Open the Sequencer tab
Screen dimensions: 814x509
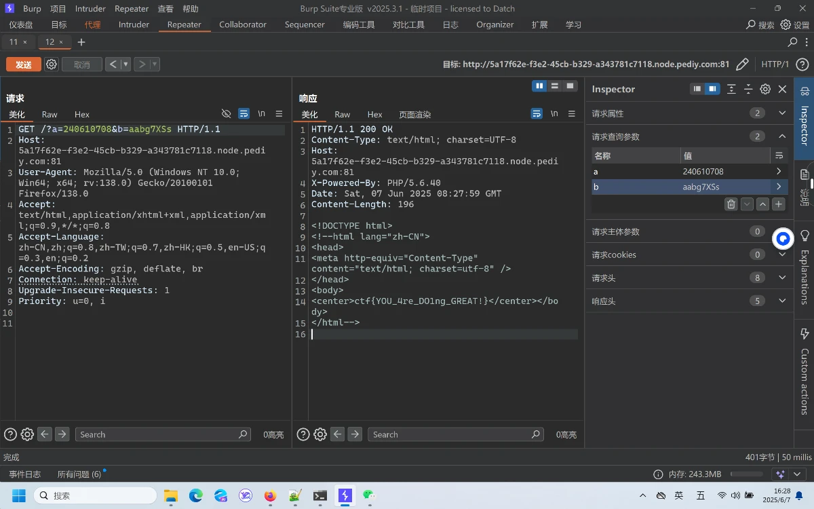(305, 24)
